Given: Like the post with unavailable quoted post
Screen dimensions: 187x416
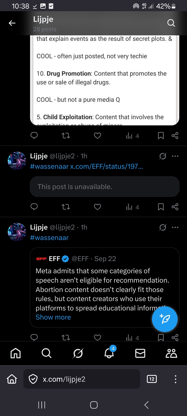Looking at the screenshot, I should click(x=97, y=207).
